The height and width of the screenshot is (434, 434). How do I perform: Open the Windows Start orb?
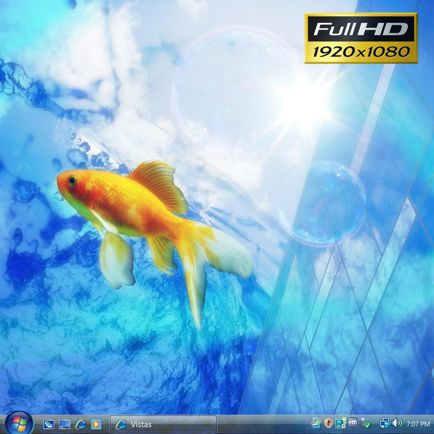tap(18, 423)
